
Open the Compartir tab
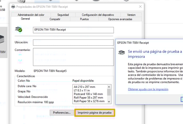pos(55,19)
